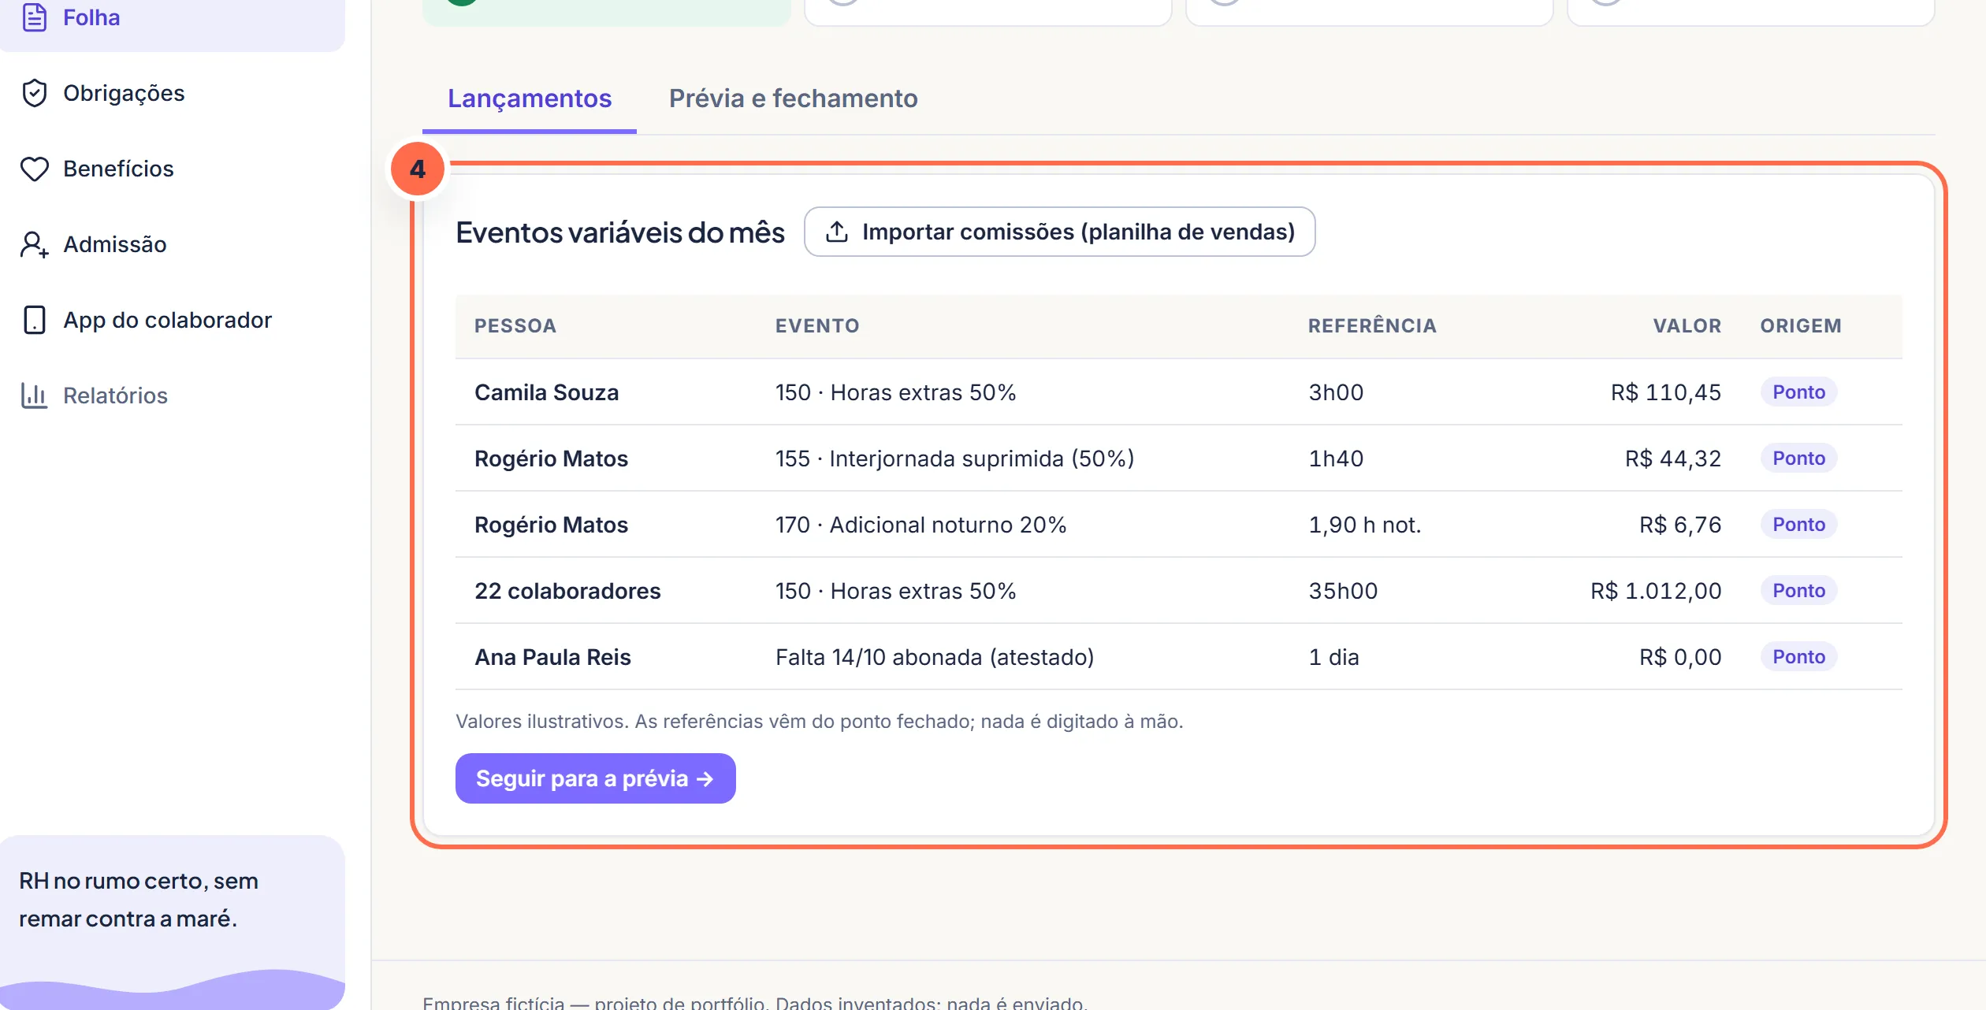Image resolution: width=1986 pixels, height=1010 pixels.
Task: Click Rogério Matos in Adicional noturno row
Action: click(551, 525)
